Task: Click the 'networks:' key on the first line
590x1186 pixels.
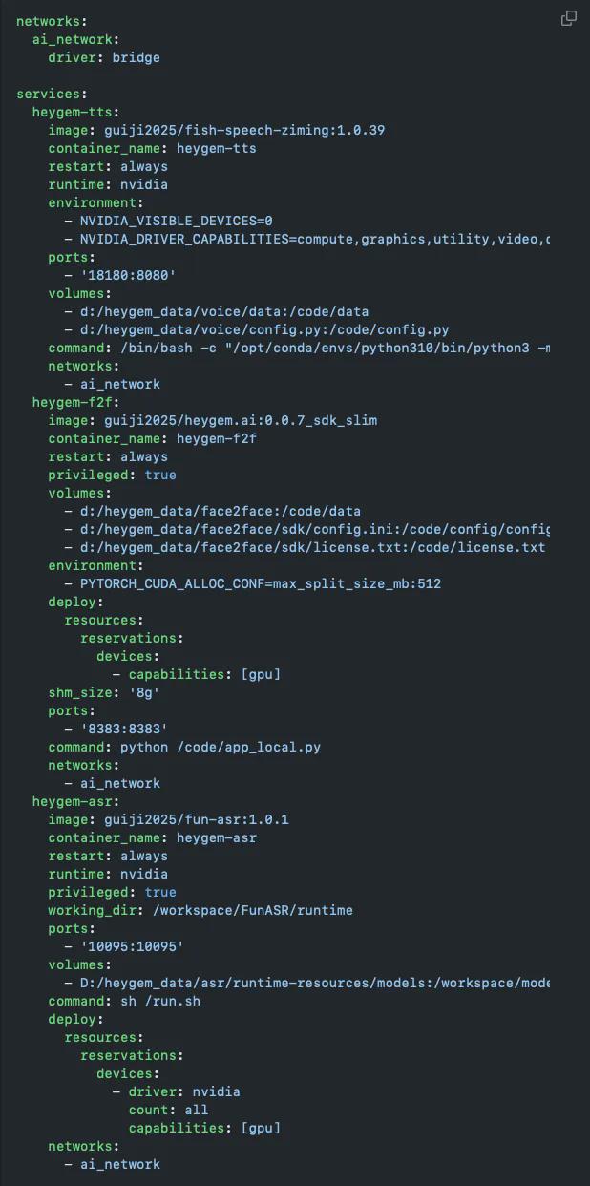Action: [52, 21]
